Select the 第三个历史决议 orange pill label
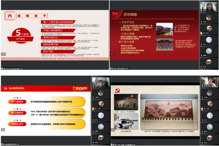 coord(17,113)
